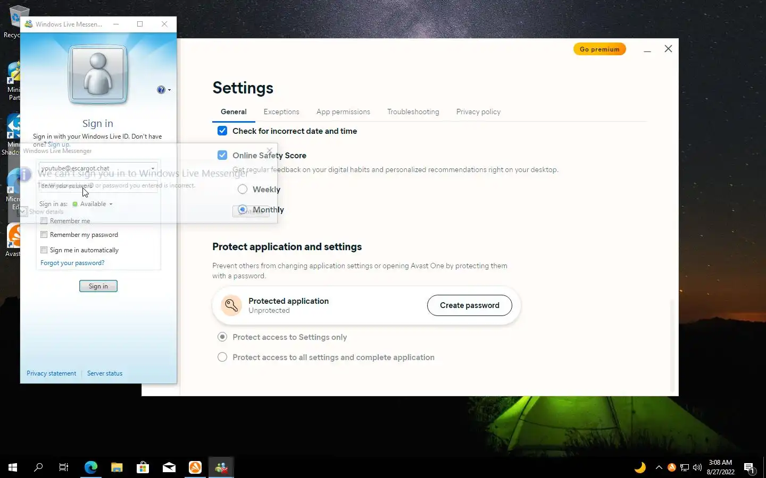Click the settings window vertical scrollbar
The image size is (766, 478).
672,345
